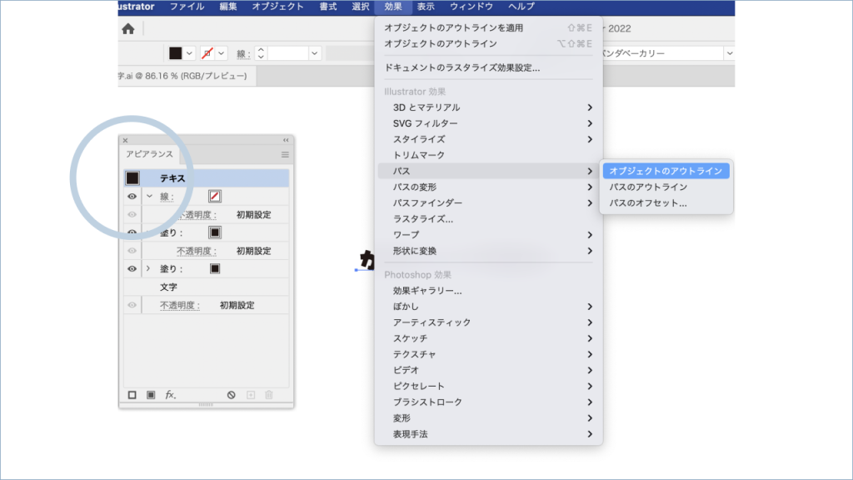Collapse the Appearance panel with double-arrow icon

[x=286, y=140]
